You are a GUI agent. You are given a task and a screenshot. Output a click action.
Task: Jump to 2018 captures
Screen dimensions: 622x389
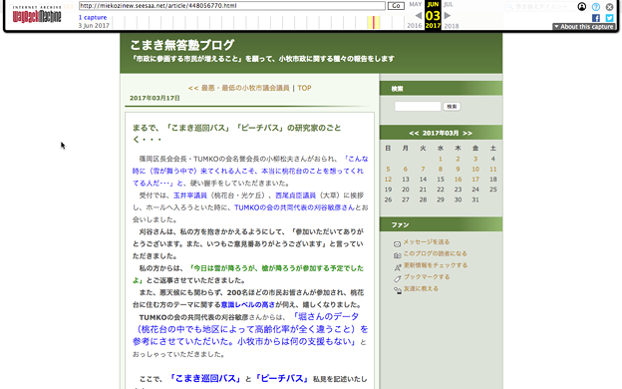pos(451,26)
